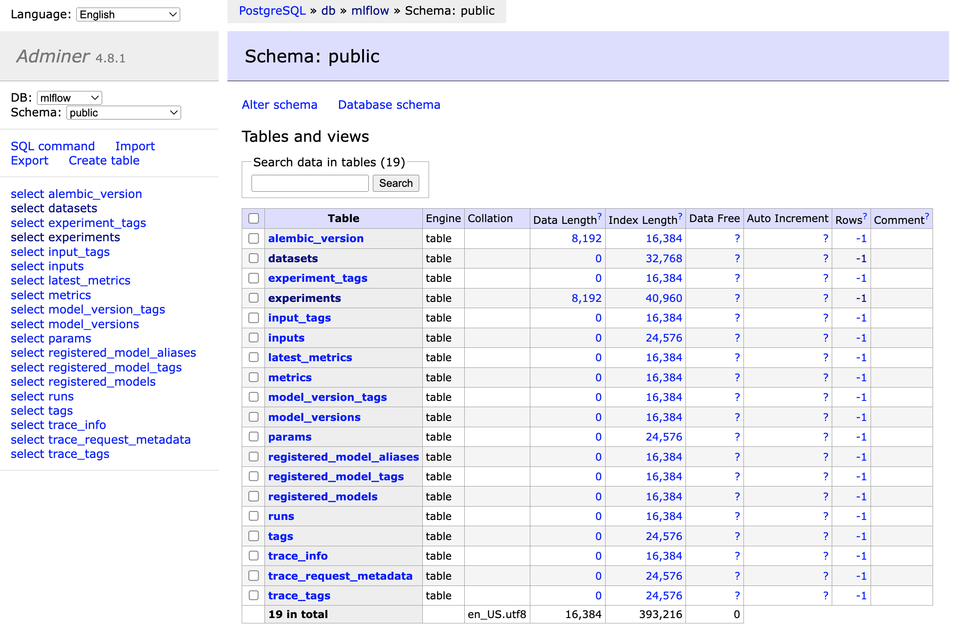The image size is (966, 635).
Task: Check the input_tags row checkbox
Action: [254, 318]
